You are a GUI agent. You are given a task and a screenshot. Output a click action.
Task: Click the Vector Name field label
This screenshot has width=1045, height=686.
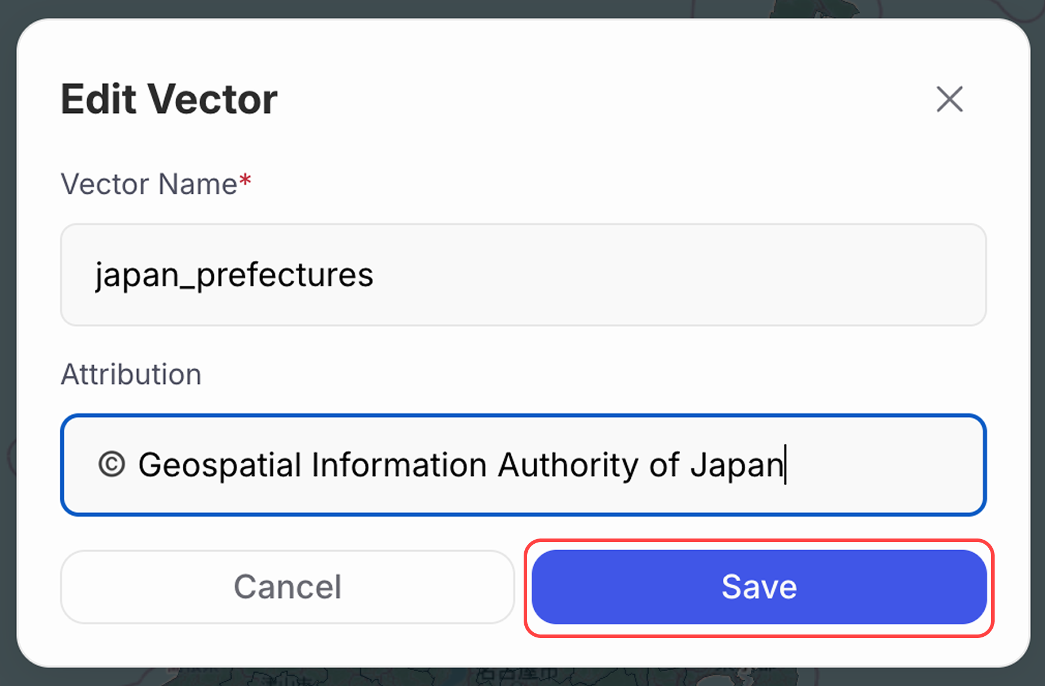pos(149,184)
